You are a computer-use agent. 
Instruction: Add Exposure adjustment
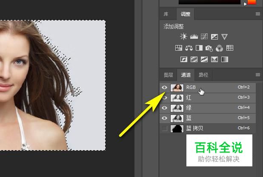(x=214, y=37)
